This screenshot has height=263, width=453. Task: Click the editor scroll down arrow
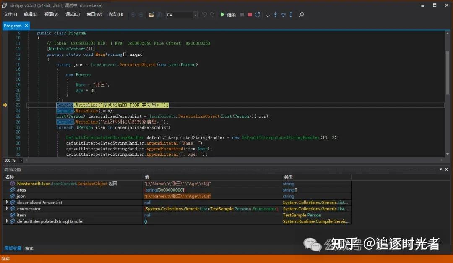pyautogui.click(x=448, y=154)
